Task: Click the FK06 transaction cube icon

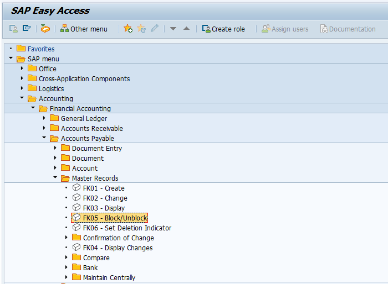Action: [76, 227]
